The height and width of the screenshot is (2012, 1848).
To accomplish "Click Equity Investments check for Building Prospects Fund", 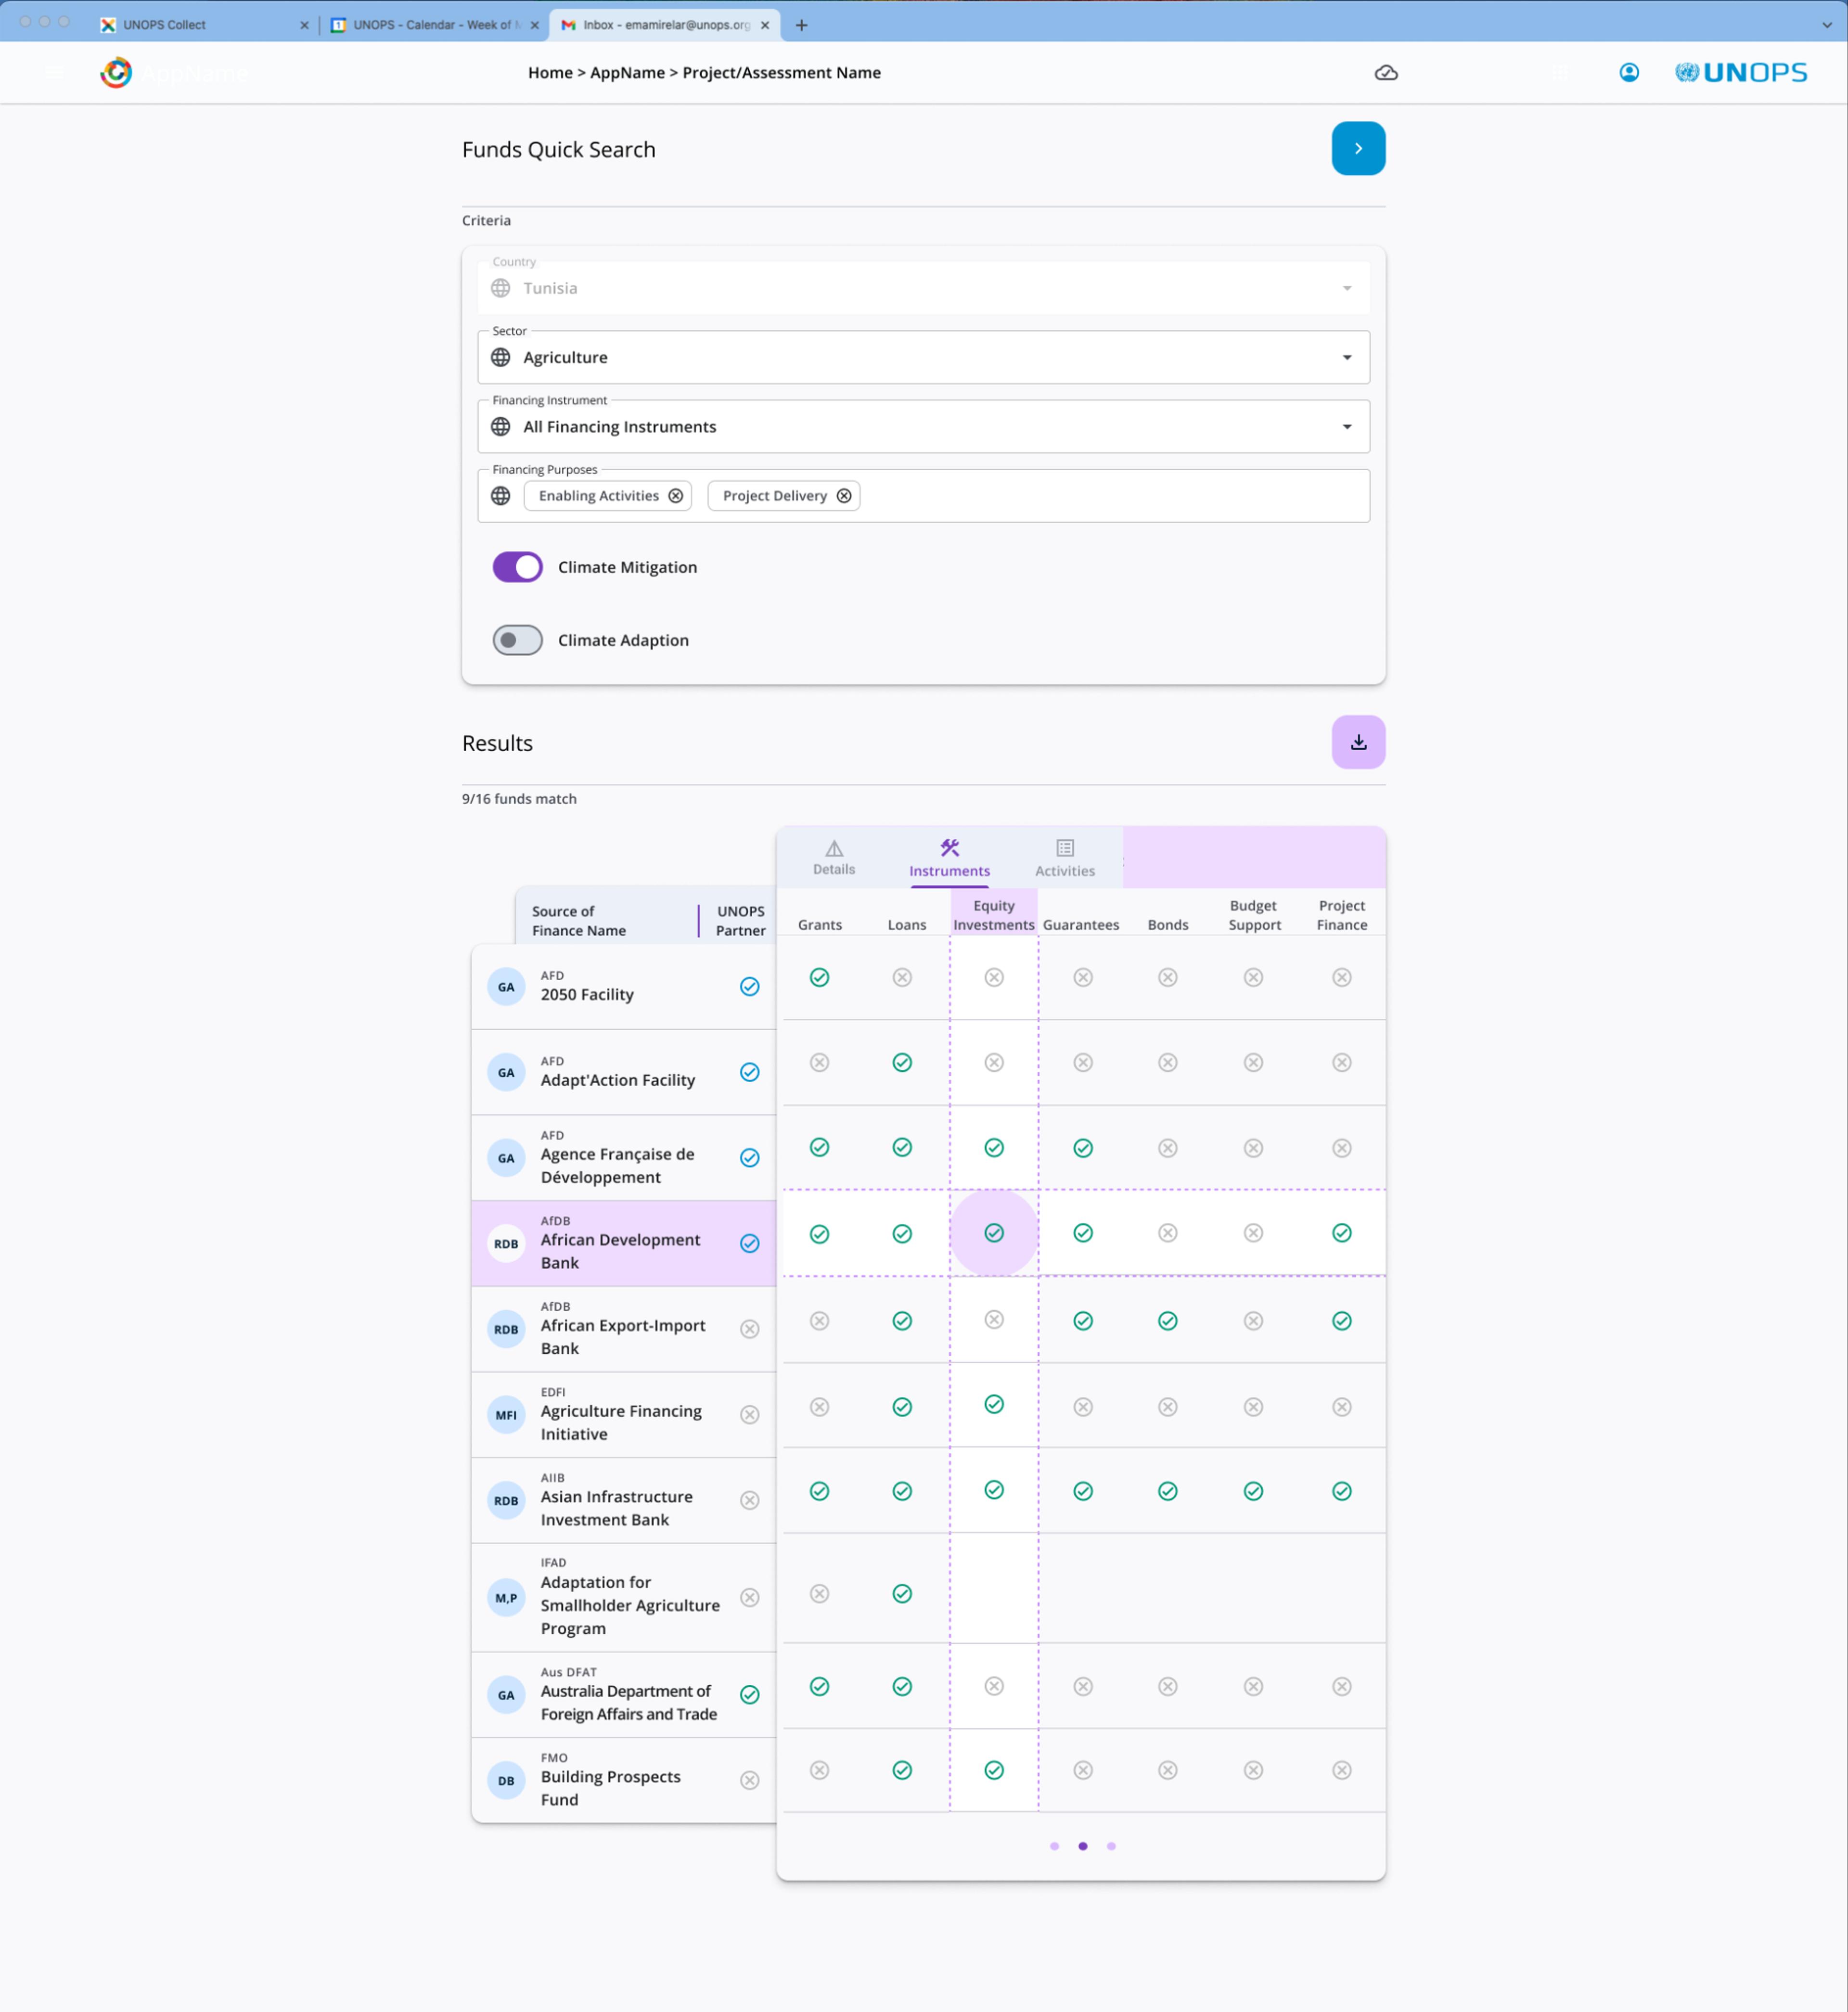I will [994, 1770].
